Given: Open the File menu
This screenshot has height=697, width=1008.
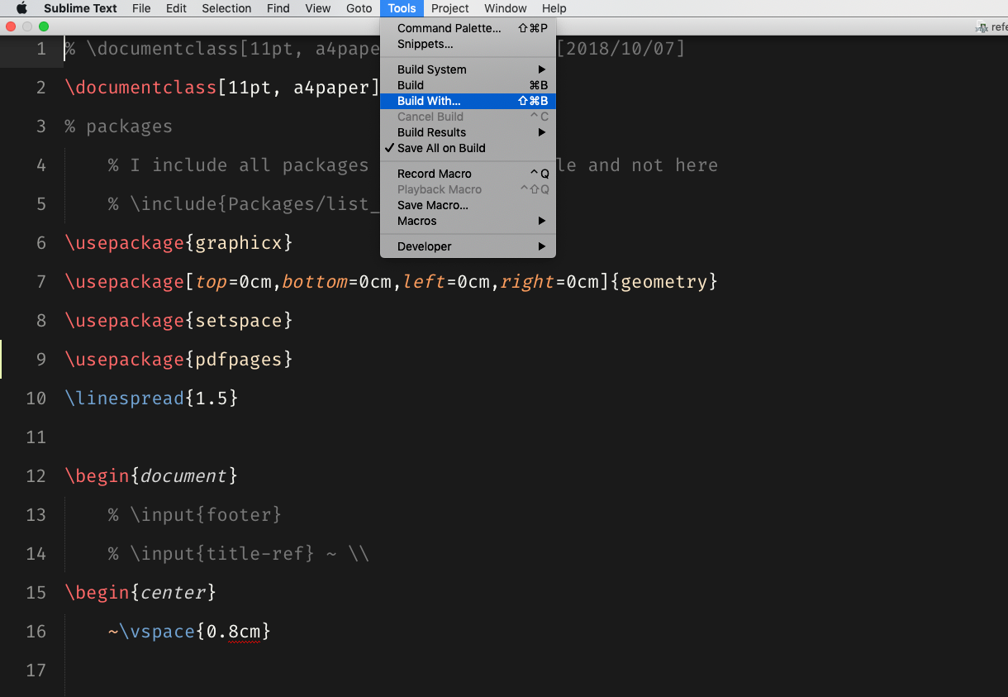Looking at the screenshot, I should coord(141,8).
